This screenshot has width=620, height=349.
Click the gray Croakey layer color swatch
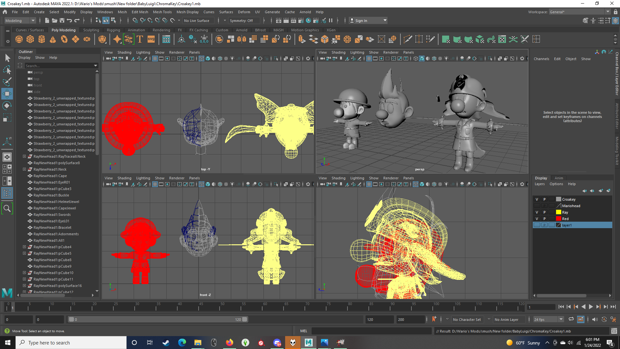[x=559, y=199]
